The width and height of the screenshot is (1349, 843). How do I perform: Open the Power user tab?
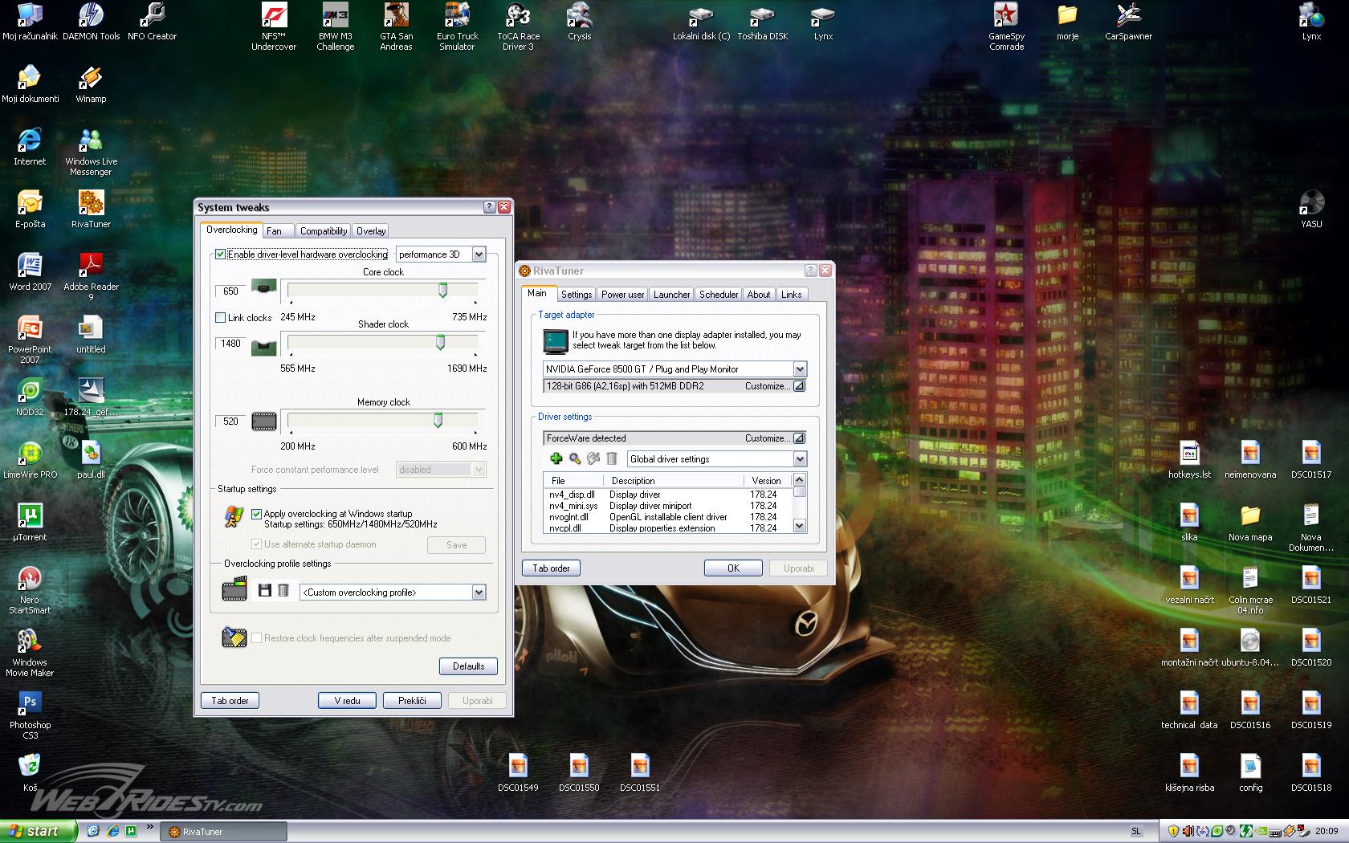[x=622, y=295]
